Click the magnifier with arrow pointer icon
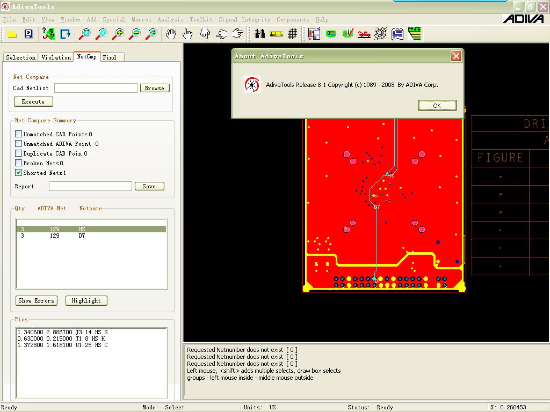The image size is (550, 412). point(152,34)
